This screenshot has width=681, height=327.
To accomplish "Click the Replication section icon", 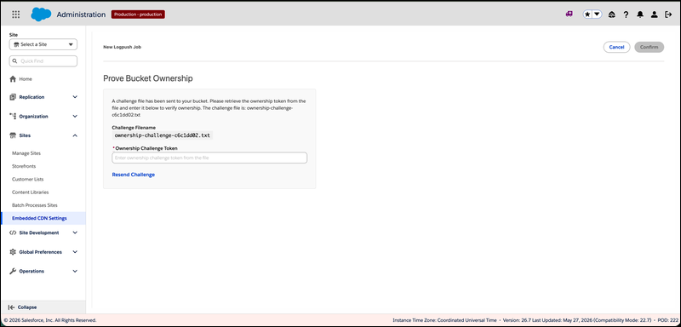I will (x=13, y=97).
